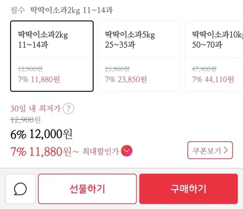The height and width of the screenshot is (209, 243).
Task: Tap the speech bubble inquiry icon
Action: tap(20, 189)
